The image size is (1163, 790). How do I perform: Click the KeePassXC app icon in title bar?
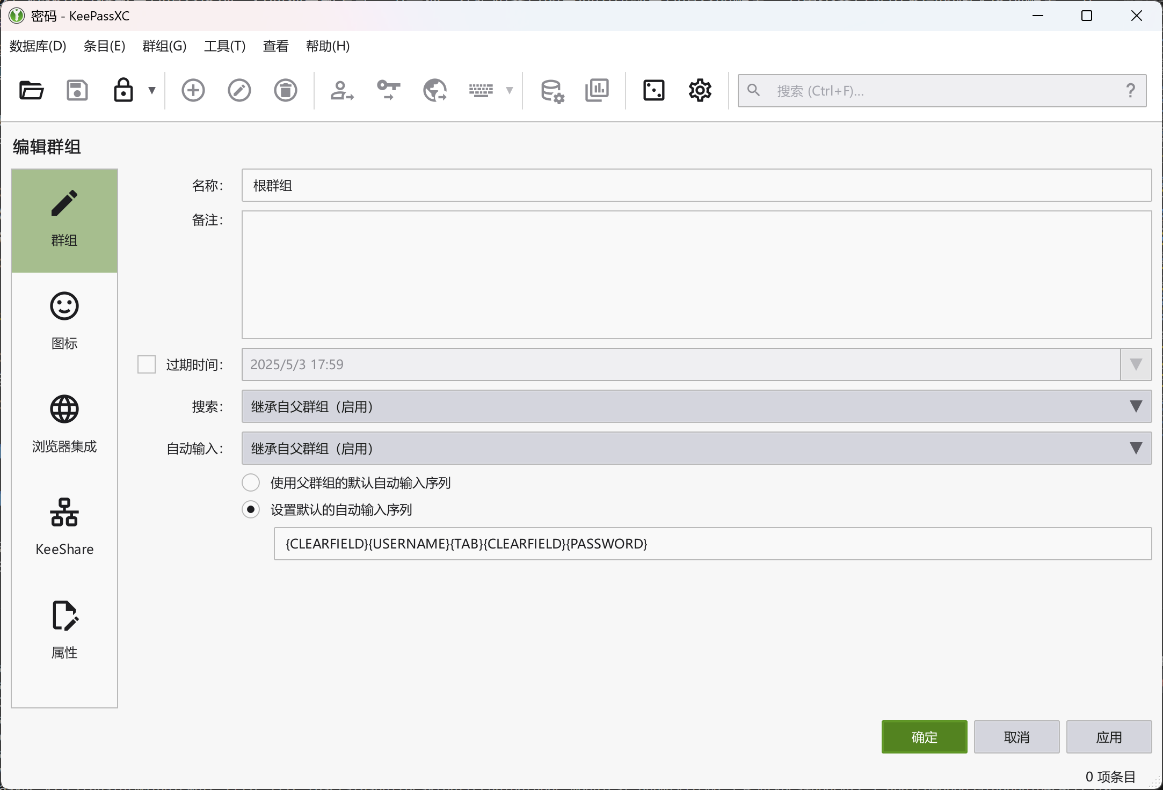pos(17,16)
